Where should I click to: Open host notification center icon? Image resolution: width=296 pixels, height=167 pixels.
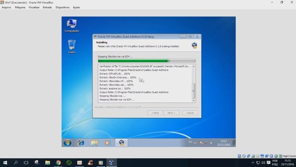pyautogui.click(x=268, y=163)
